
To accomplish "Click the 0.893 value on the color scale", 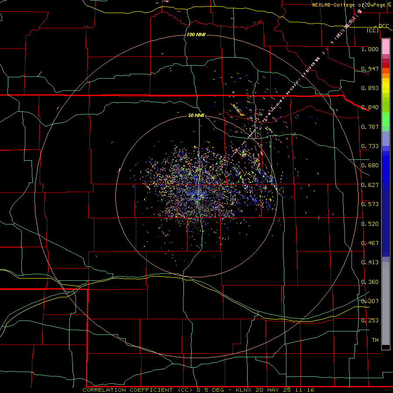I will 370,88.
